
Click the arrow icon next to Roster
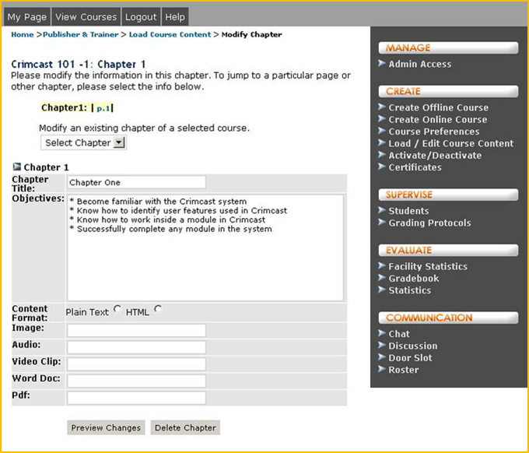(382, 370)
